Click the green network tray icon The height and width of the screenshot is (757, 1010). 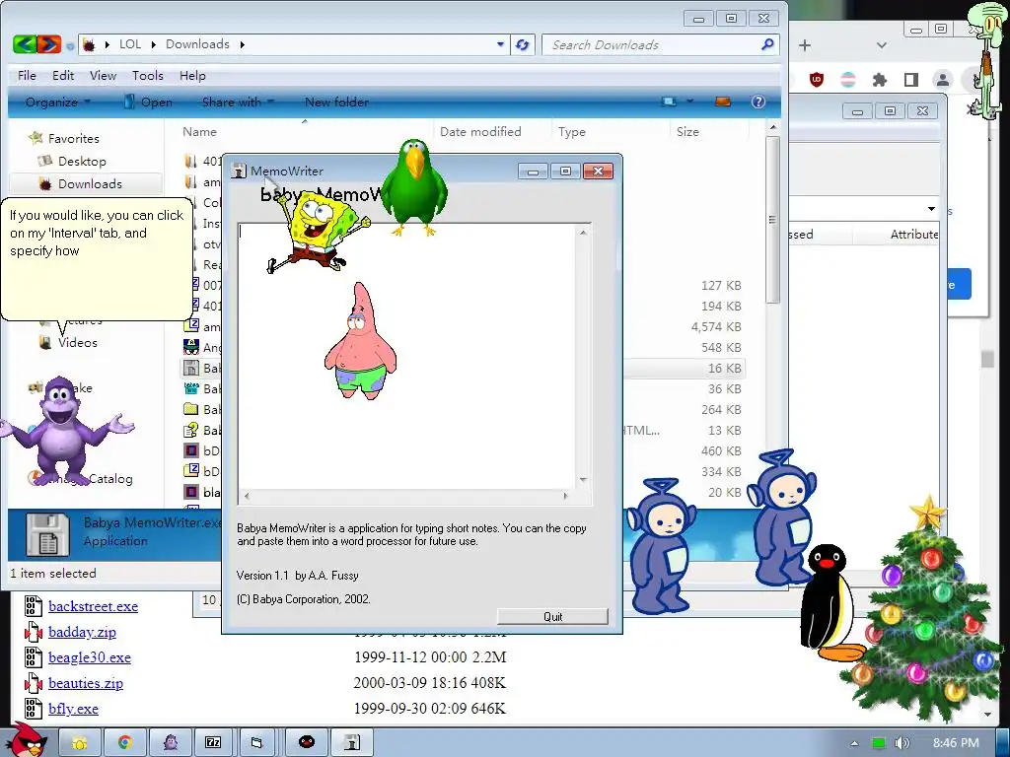tap(879, 743)
